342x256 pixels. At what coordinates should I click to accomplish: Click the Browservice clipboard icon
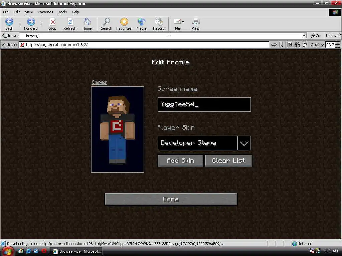coord(305,45)
